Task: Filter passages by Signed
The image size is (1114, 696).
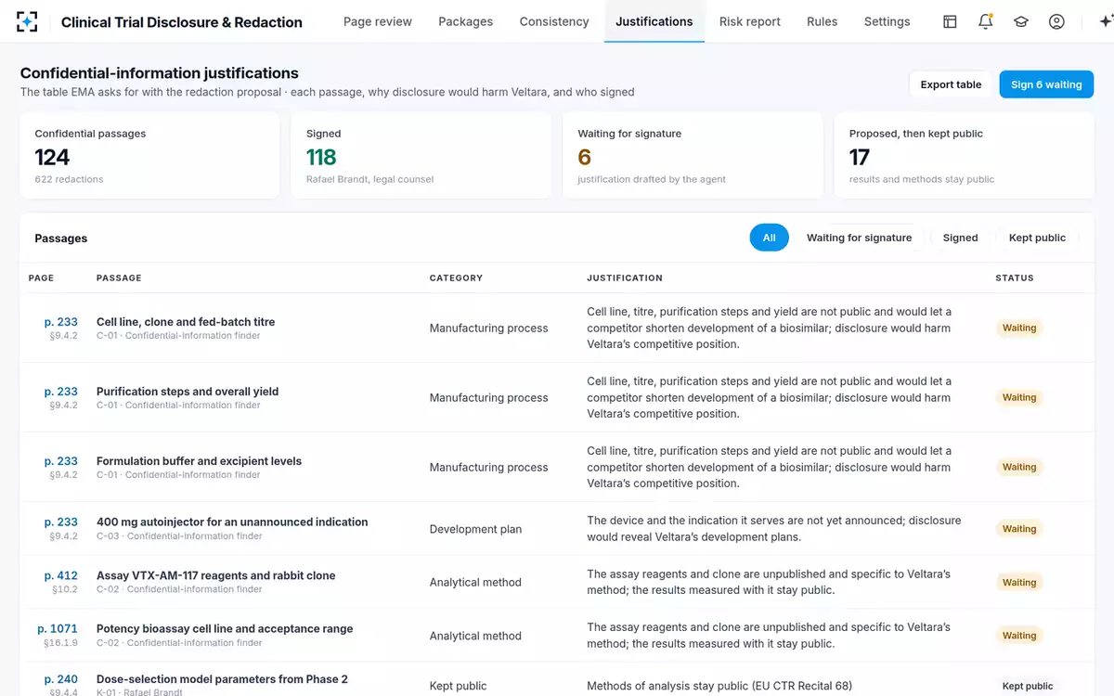Action: coord(961,238)
